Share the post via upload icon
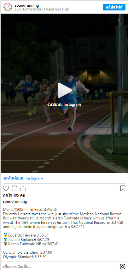 23,188
